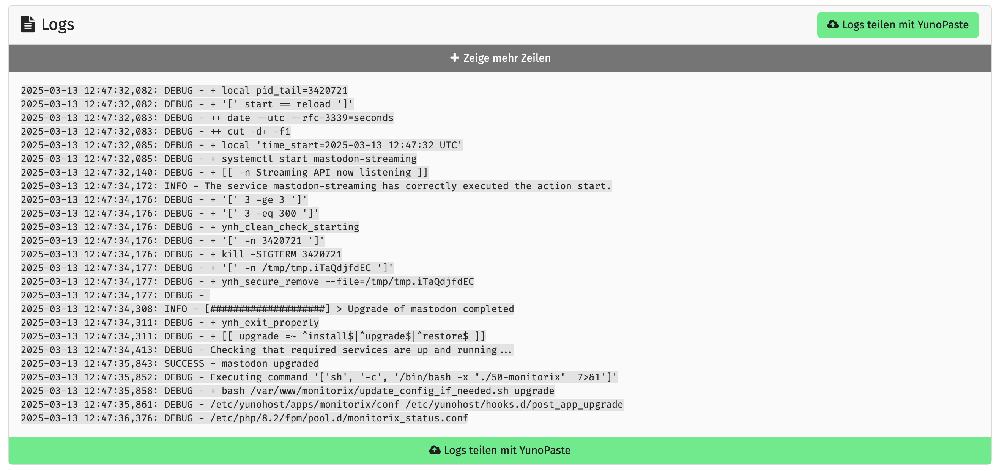Click the cloud upload icon in top button

pyautogui.click(x=833, y=24)
